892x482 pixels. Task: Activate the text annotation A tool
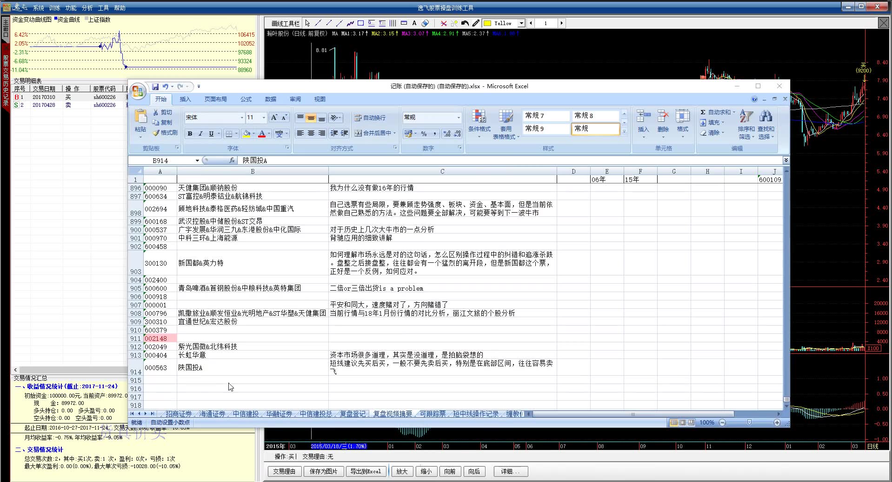pyautogui.click(x=414, y=23)
